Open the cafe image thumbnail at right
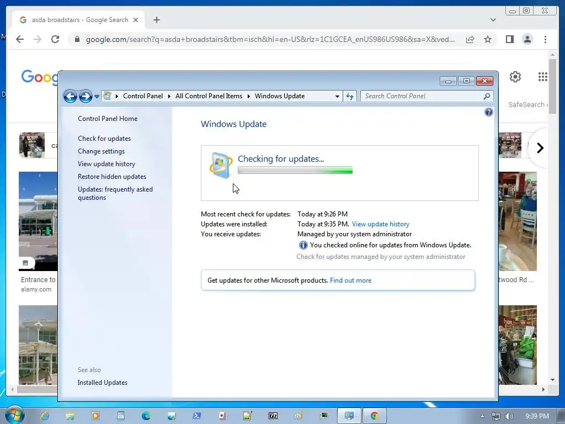The height and width of the screenshot is (424, 565). coord(518,221)
